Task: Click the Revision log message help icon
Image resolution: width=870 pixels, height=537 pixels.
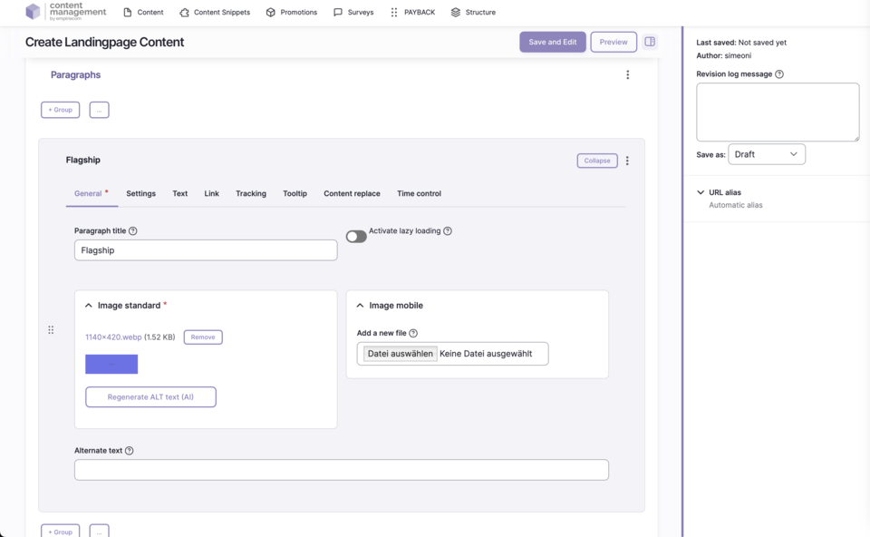Action: [x=779, y=74]
